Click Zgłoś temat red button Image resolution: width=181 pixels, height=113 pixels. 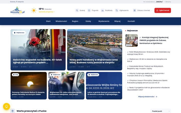pyautogui.click(x=163, y=10)
